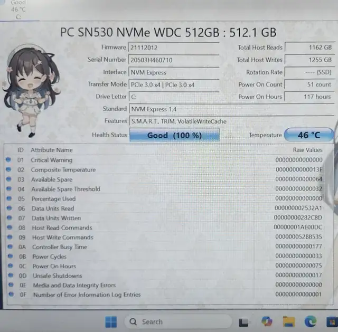Click raw value 00000002532A1
Viewport: 338px width, 332px height.
click(298, 207)
